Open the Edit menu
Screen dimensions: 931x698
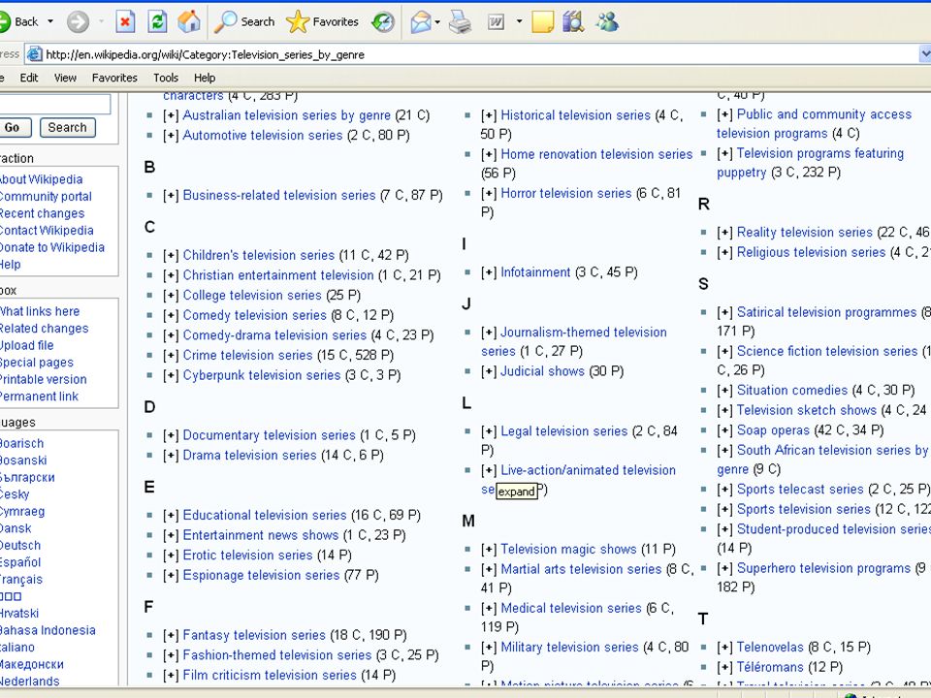coord(28,78)
